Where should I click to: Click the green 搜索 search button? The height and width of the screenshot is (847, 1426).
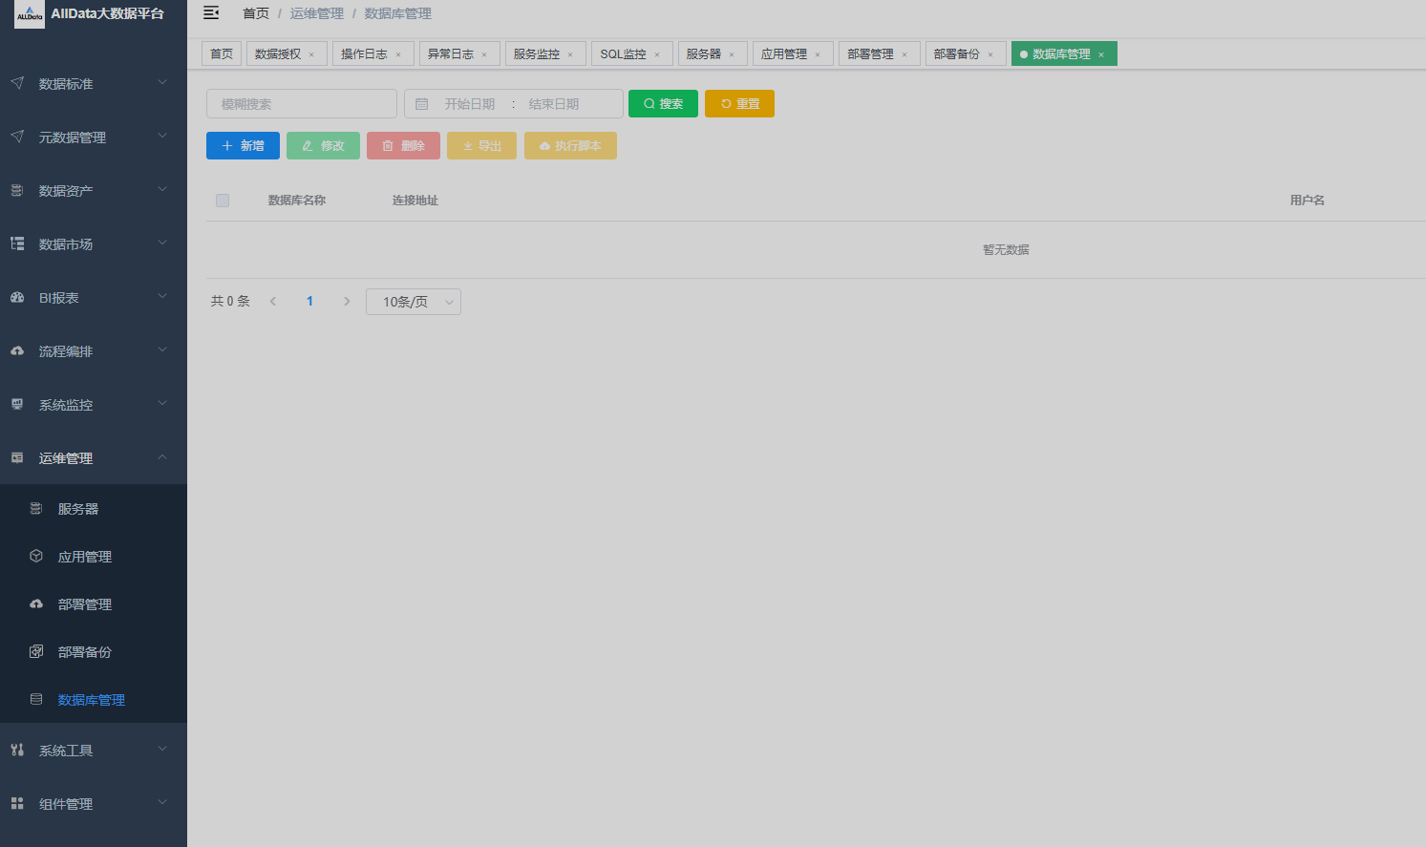point(663,104)
